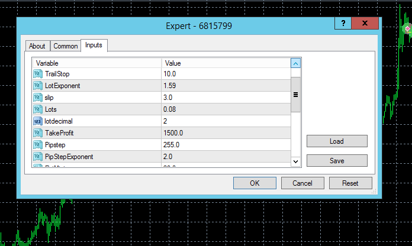Viewport: 412px width, 246px height.
Task: Click the Variable column header
Action: (96, 63)
